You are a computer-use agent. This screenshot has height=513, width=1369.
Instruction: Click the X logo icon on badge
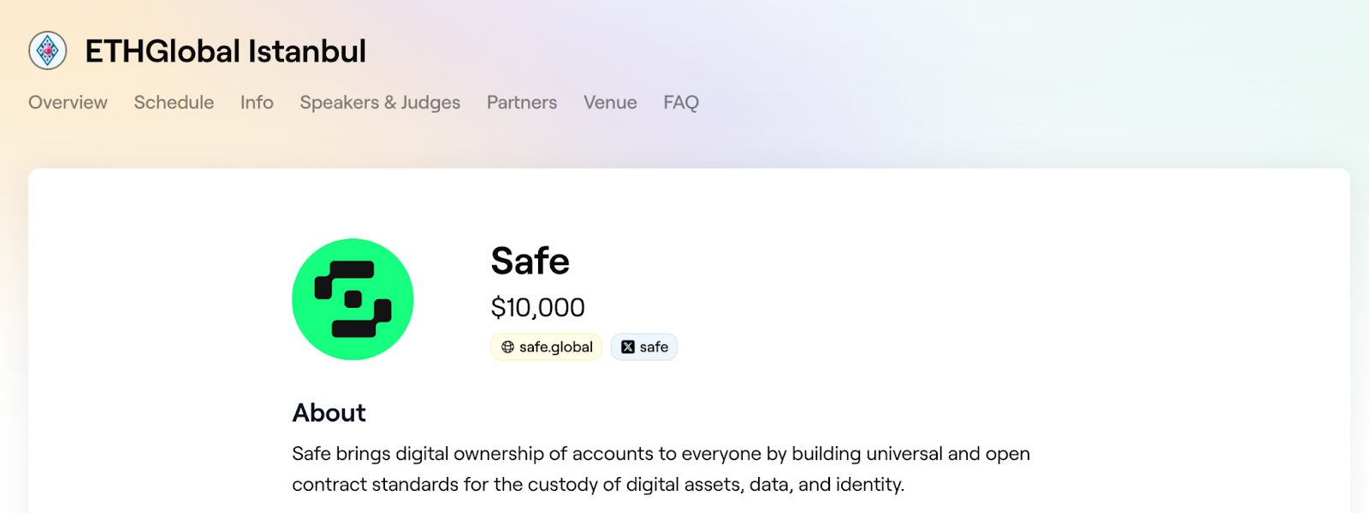pos(628,347)
